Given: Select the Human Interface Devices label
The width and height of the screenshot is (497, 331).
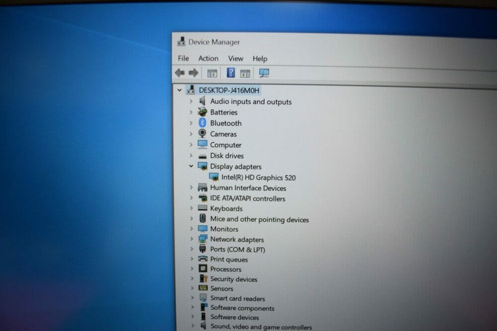Looking at the screenshot, I should (248, 188).
